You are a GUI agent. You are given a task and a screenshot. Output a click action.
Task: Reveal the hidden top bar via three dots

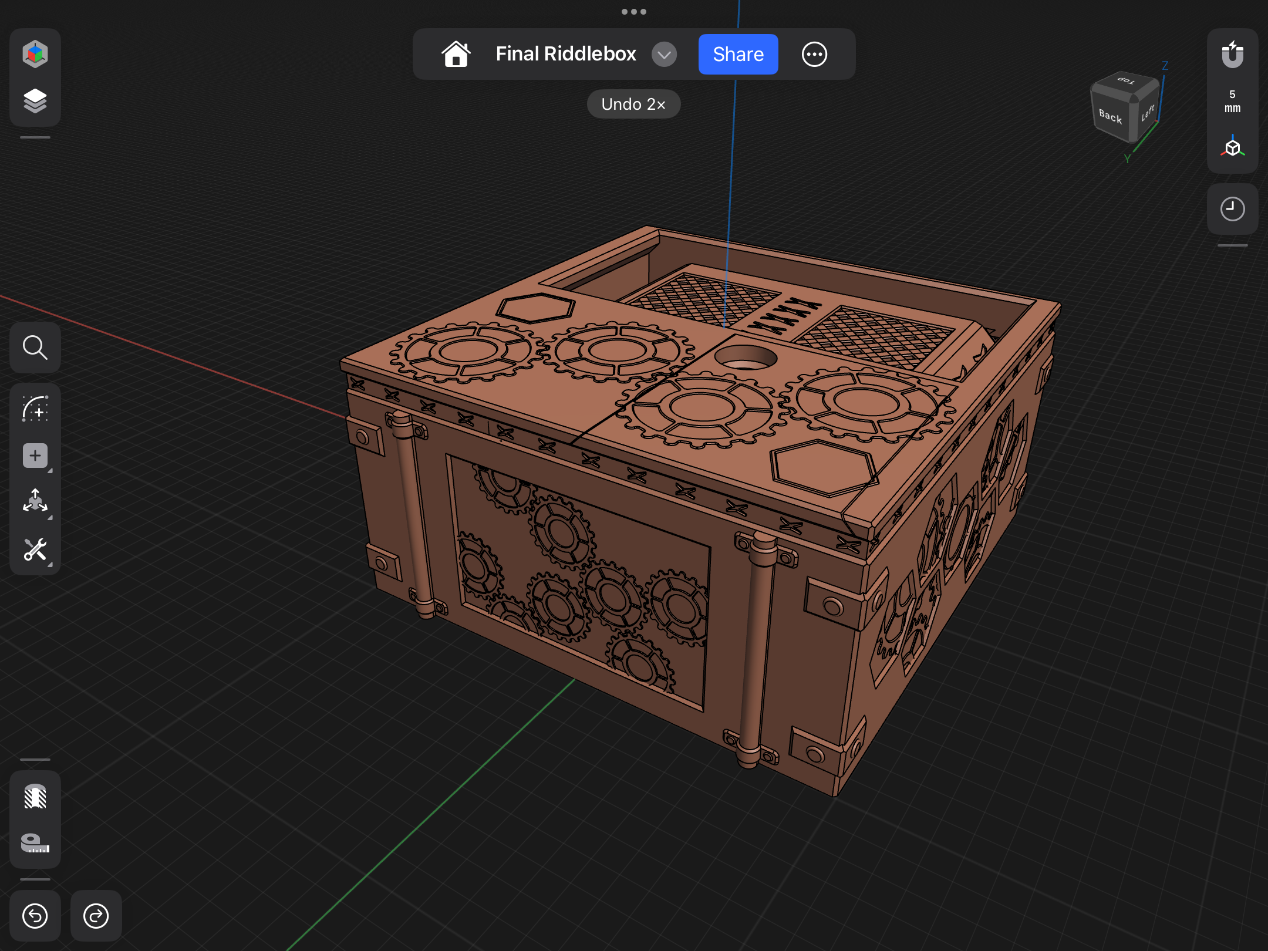[634, 11]
